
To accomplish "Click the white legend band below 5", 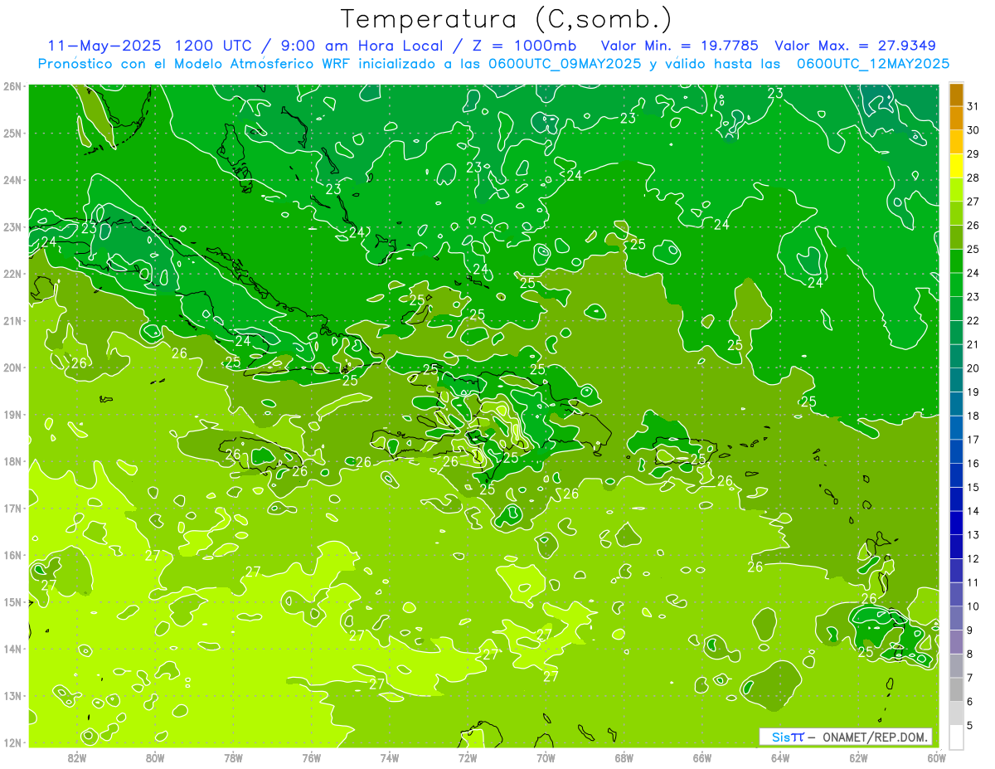I will (x=956, y=737).
